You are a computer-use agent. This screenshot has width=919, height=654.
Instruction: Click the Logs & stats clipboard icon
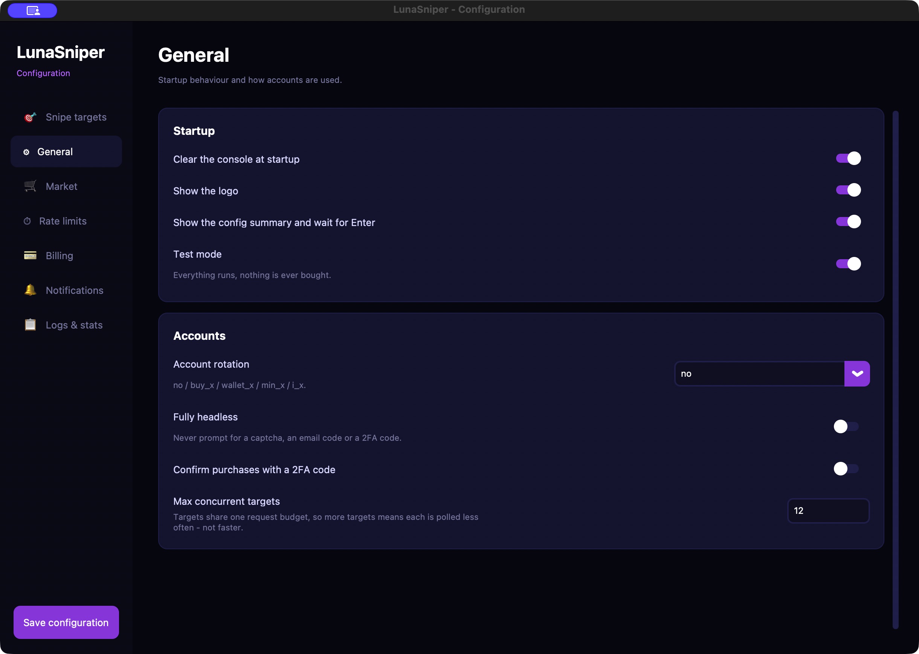point(30,325)
